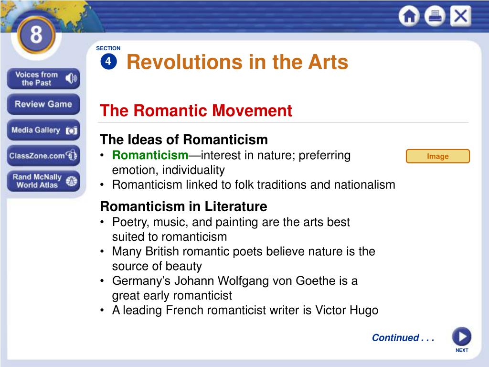
Task: Print this slide with printer icon
Action: 435,16
